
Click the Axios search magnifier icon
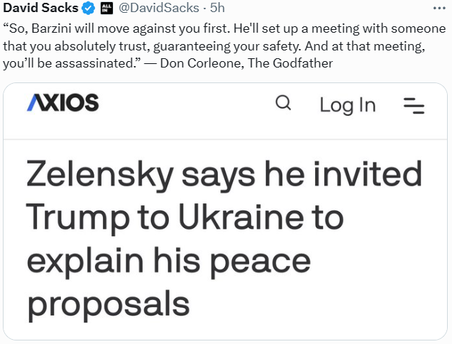click(x=282, y=104)
